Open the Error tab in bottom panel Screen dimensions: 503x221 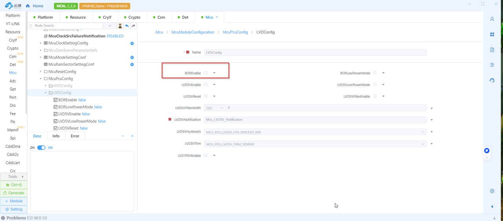point(75,136)
